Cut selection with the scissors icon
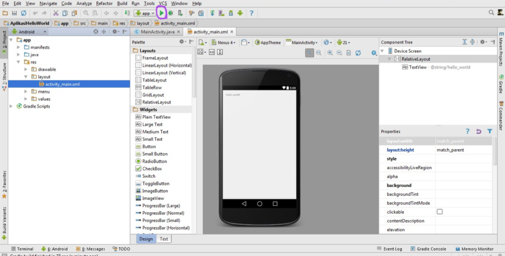The width and height of the screenshot is (505, 256). (x=56, y=13)
